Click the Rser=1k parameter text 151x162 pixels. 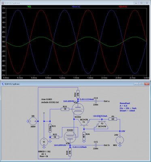(x=44, y=156)
